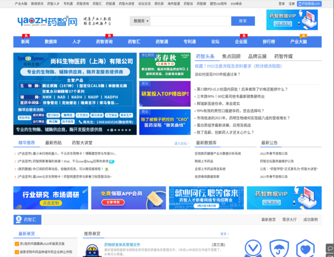
Task: Switch to the 焦点回顾 tab
Action: pyautogui.click(x=231, y=57)
